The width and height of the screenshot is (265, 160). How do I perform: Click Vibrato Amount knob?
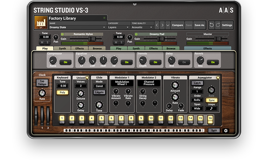tap(175, 85)
